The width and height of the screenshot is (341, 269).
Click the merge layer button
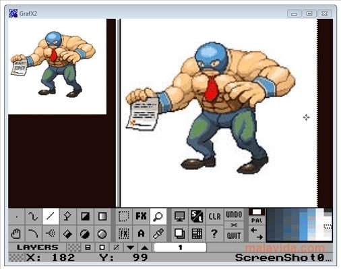tap(88, 247)
